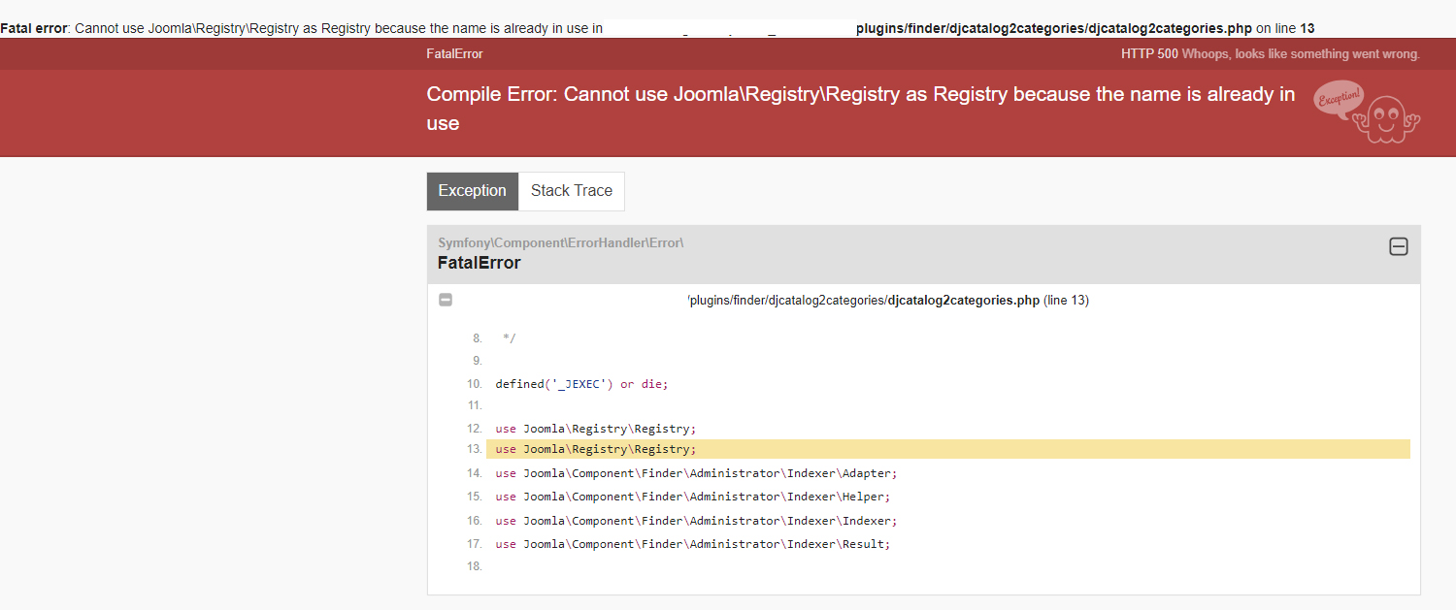Click the Indexer\Indexer use statement

pos(697,521)
